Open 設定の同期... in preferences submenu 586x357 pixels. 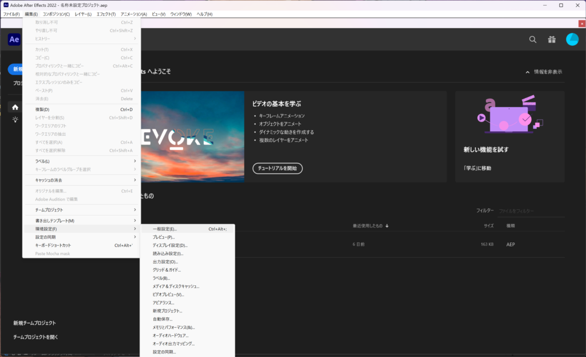coord(188,352)
